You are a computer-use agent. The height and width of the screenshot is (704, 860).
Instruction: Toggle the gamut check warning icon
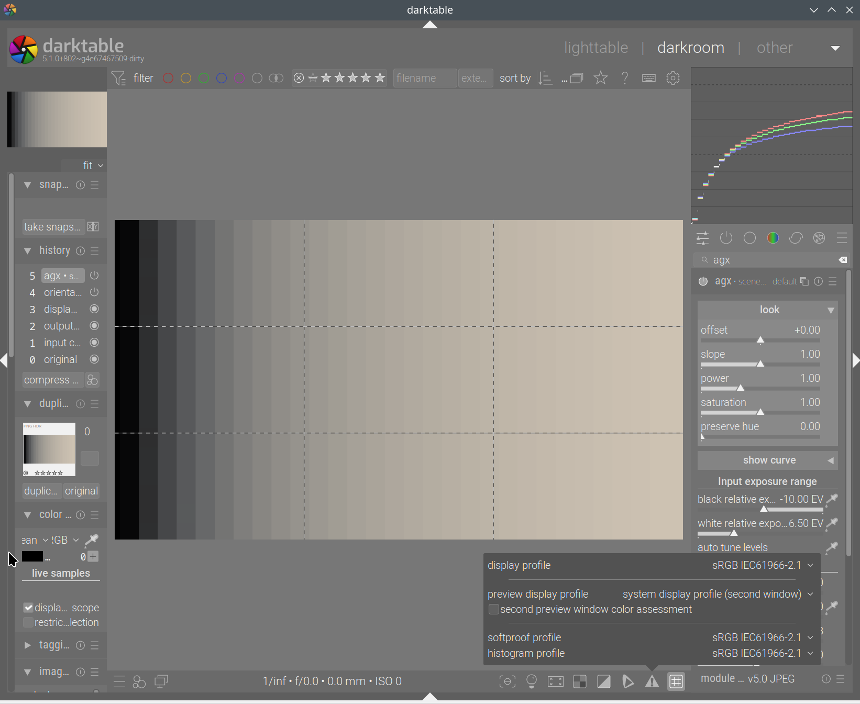click(x=652, y=681)
